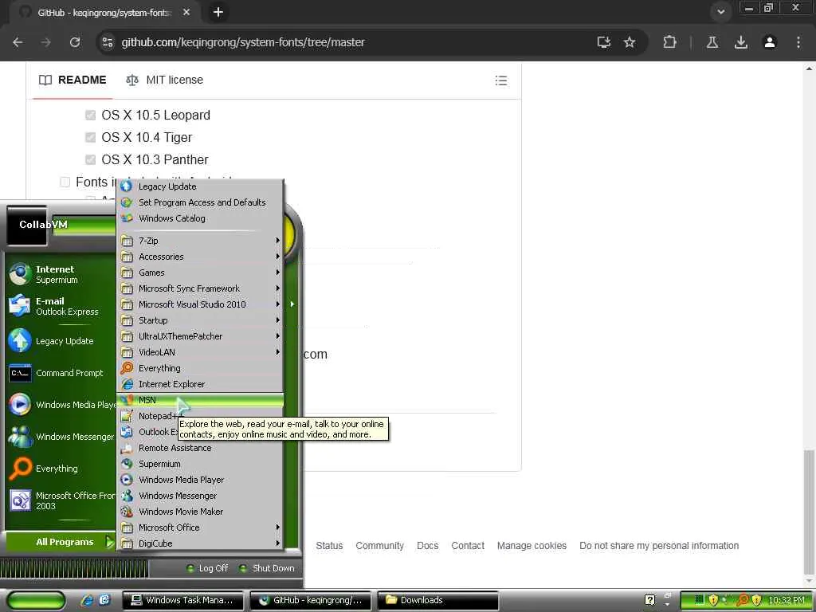Launch Internet Explorer from All Programs list
This screenshot has width=816, height=612.
(200, 384)
